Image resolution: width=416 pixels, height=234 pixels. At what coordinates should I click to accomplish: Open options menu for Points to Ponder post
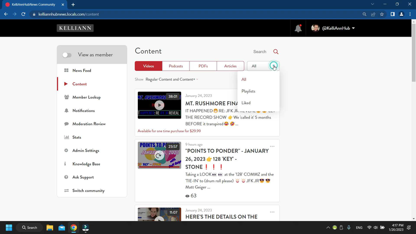(272, 146)
